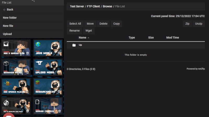Click the Select All button
Image resolution: width=209 pixels, height=117 pixels.
(x=75, y=24)
